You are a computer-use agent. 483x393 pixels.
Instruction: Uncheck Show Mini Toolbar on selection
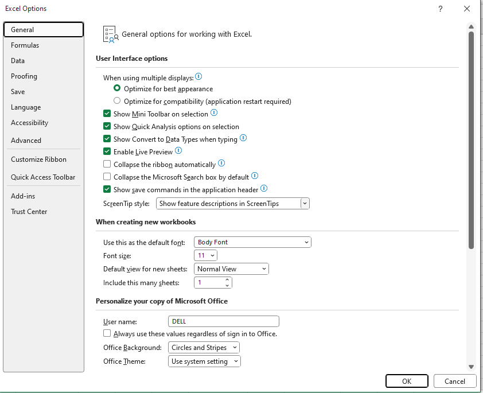(x=107, y=114)
